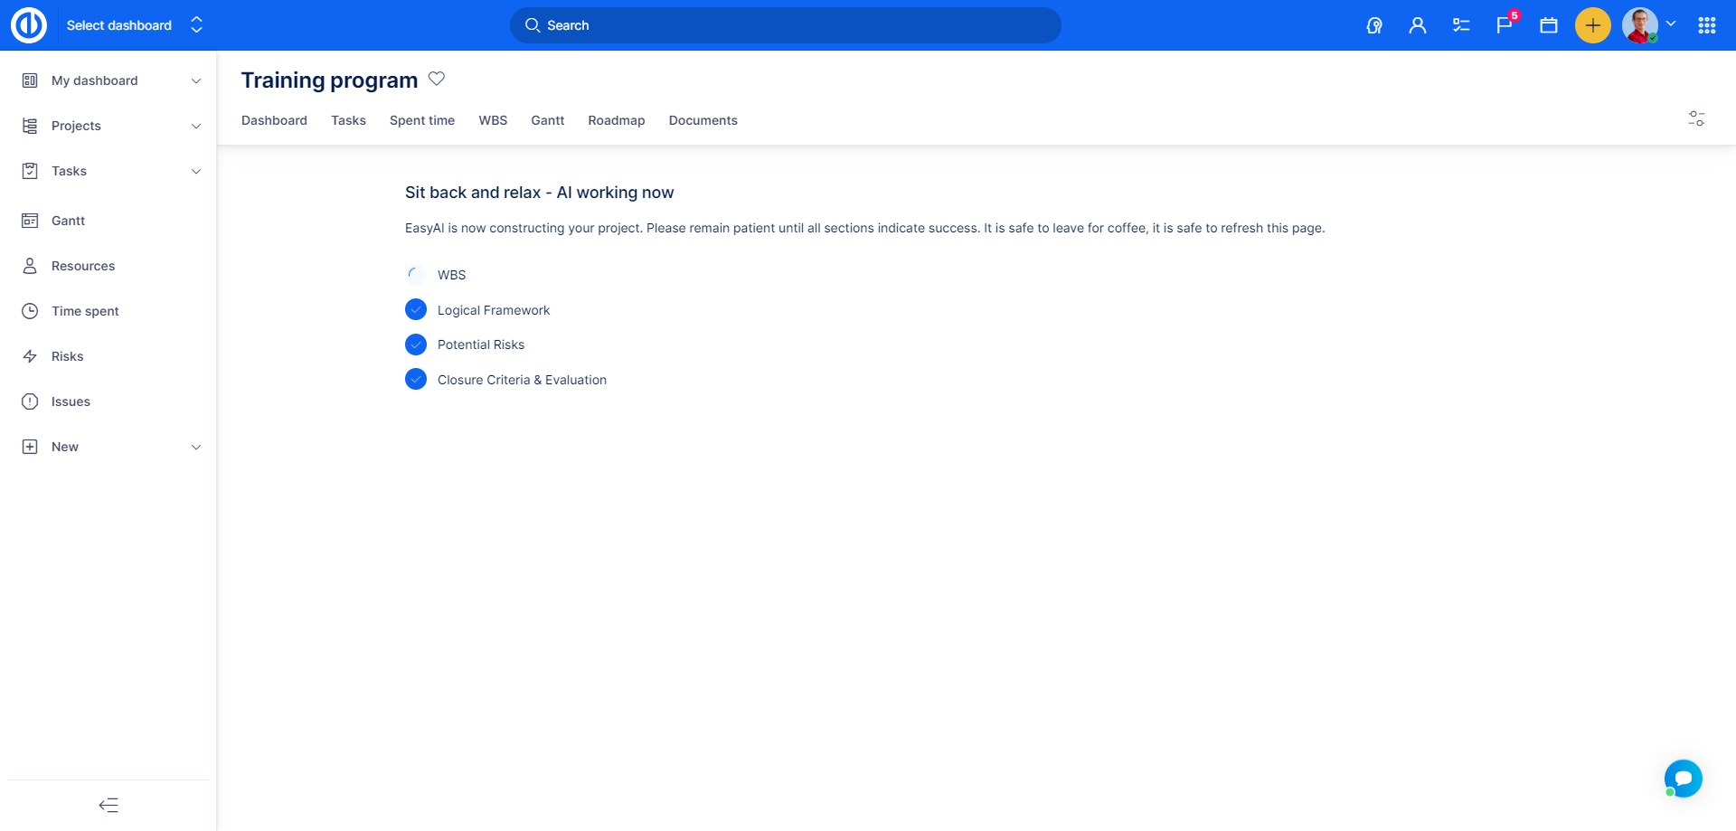This screenshot has height=831, width=1736.
Task: Go to Risks in the sidebar
Action: (x=67, y=356)
